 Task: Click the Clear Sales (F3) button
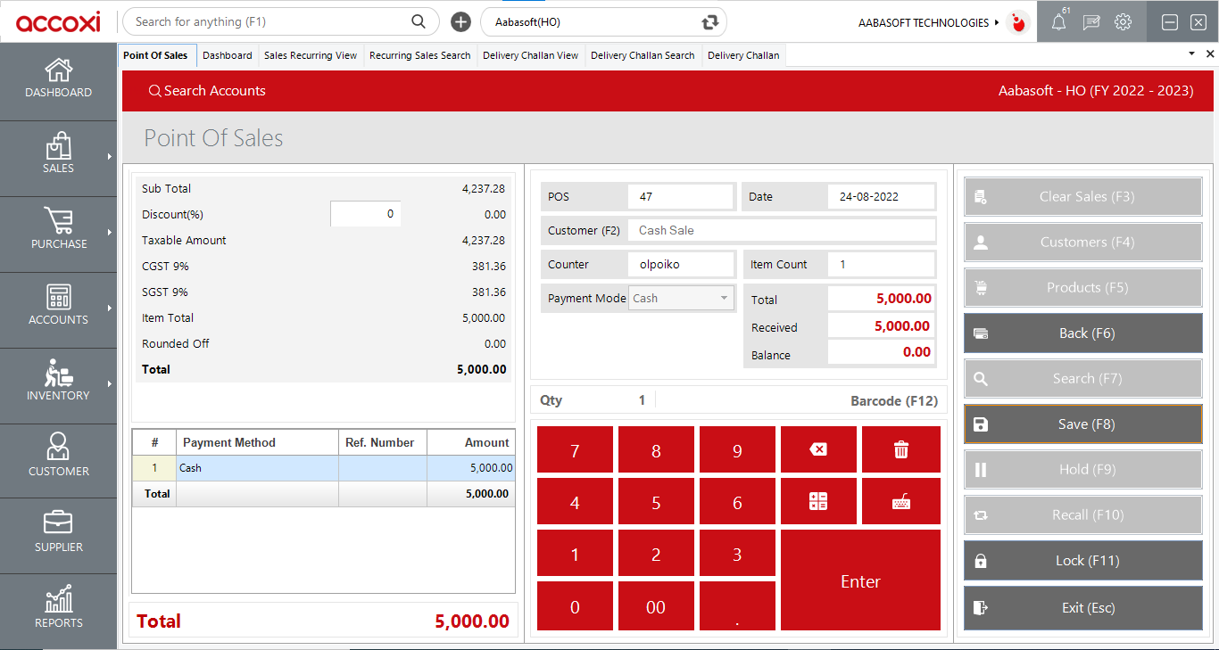pyautogui.click(x=1083, y=197)
